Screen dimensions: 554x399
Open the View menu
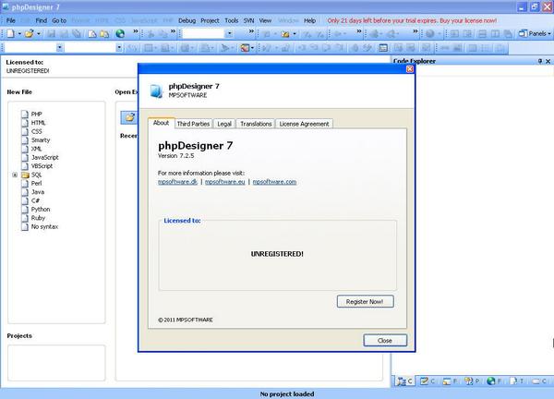pos(265,21)
